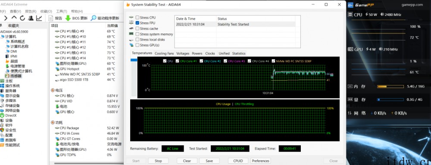Click the refresh arrow in AIDA64 toolbar
The width and height of the screenshot is (431, 165).
(22, 18)
